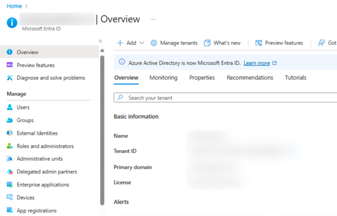Open Overview in the left menu

coord(50,52)
